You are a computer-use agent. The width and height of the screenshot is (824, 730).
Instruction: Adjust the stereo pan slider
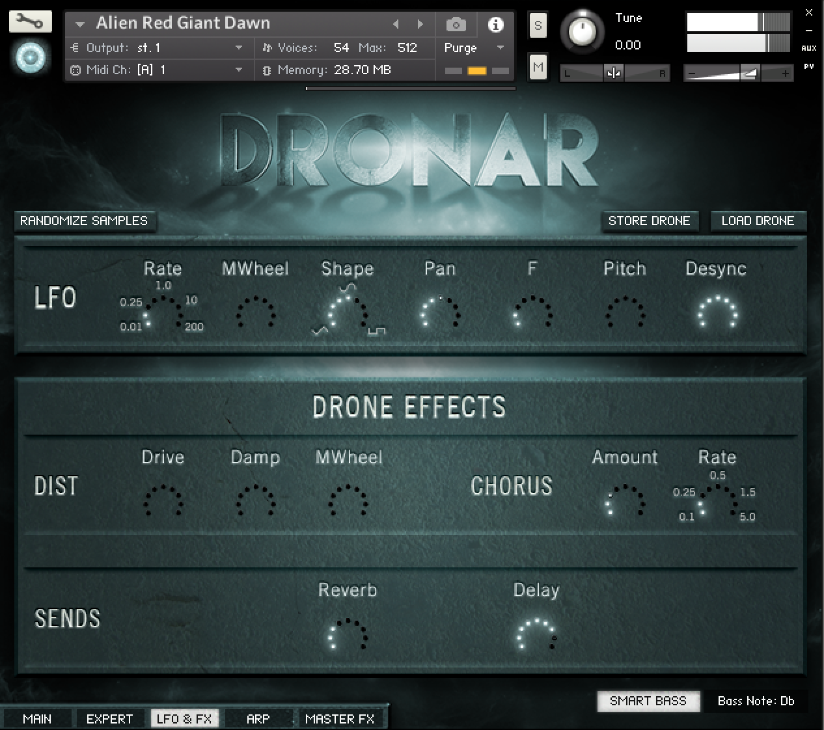coord(614,73)
